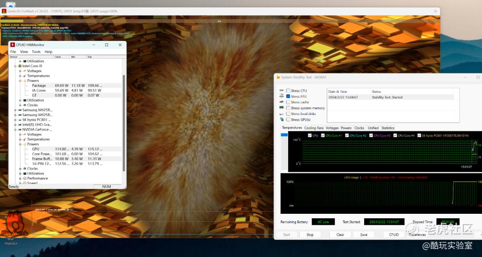Screen dimensions: 482x257
Task: Click the Save button in AIDA64
Action: tap(364, 235)
